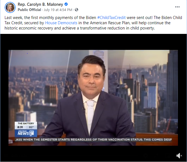
Task: Follow the House Democrats link
Action: [61, 23]
